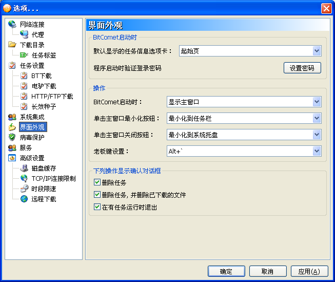This screenshot has height=282, width=335.
Task: Click the 电驴下载 clipboard icon
Action: pyautogui.click(x=24, y=86)
